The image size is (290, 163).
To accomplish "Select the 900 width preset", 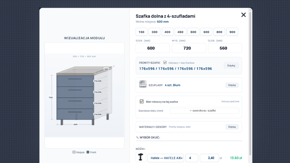I will click(x=232, y=32).
